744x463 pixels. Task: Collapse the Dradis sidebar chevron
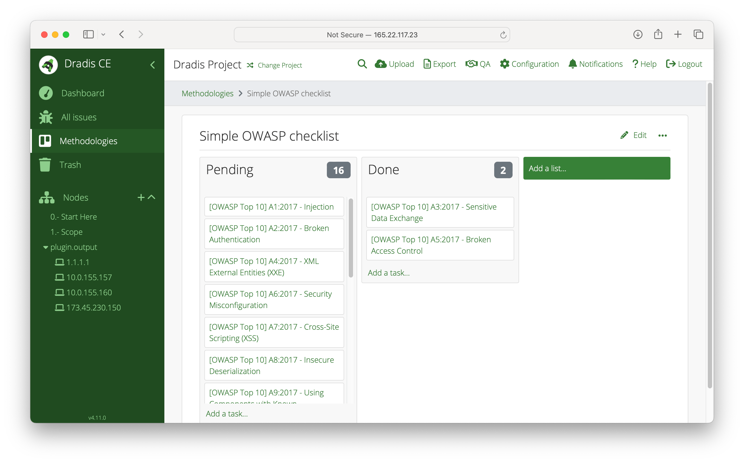[x=153, y=65]
